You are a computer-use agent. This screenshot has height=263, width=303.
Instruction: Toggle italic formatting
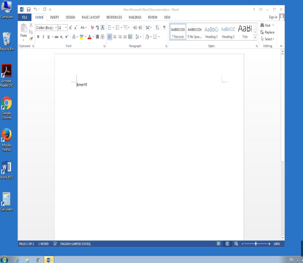click(43, 37)
